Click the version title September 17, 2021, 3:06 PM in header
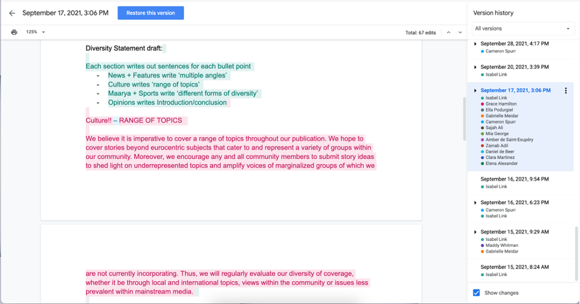This screenshot has height=304, width=580. [x=66, y=13]
